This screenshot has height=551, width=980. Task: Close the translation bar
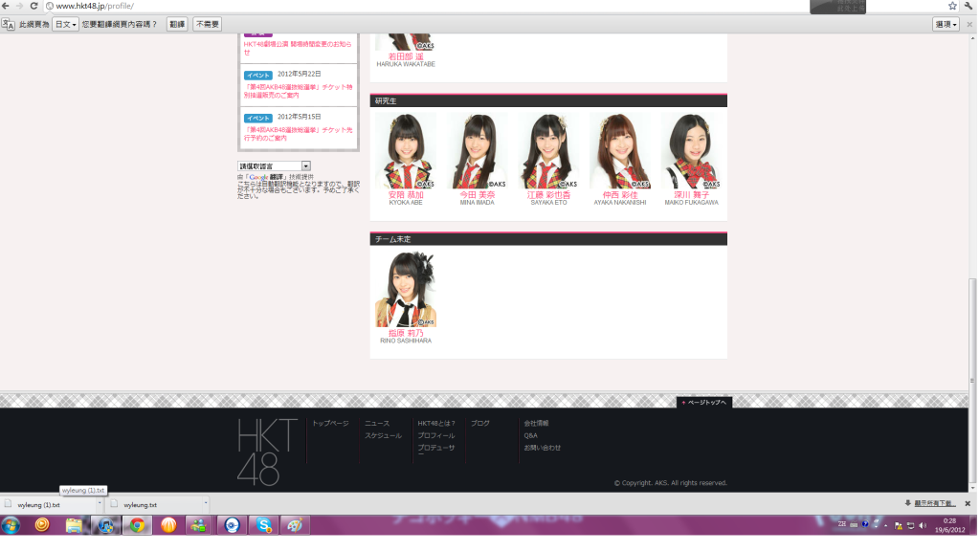pos(969,24)
